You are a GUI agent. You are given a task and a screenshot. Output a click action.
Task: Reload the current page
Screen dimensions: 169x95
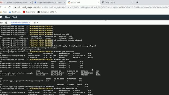pyautogui.click(x=10, y=7)
